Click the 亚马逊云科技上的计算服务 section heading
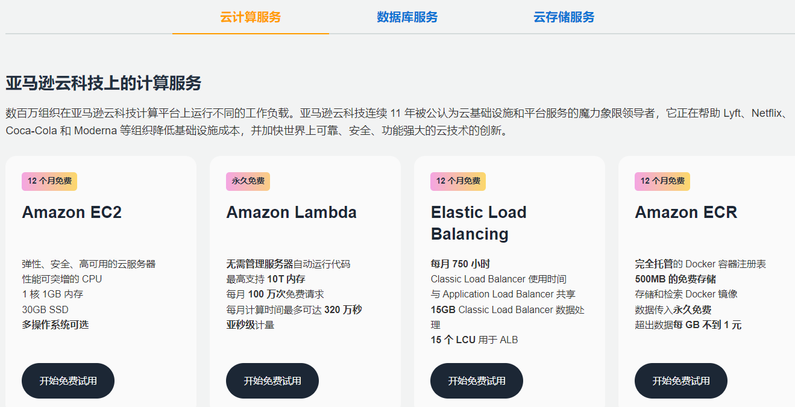795x407 pixels. pyautogui.click(x=104, y=83)
